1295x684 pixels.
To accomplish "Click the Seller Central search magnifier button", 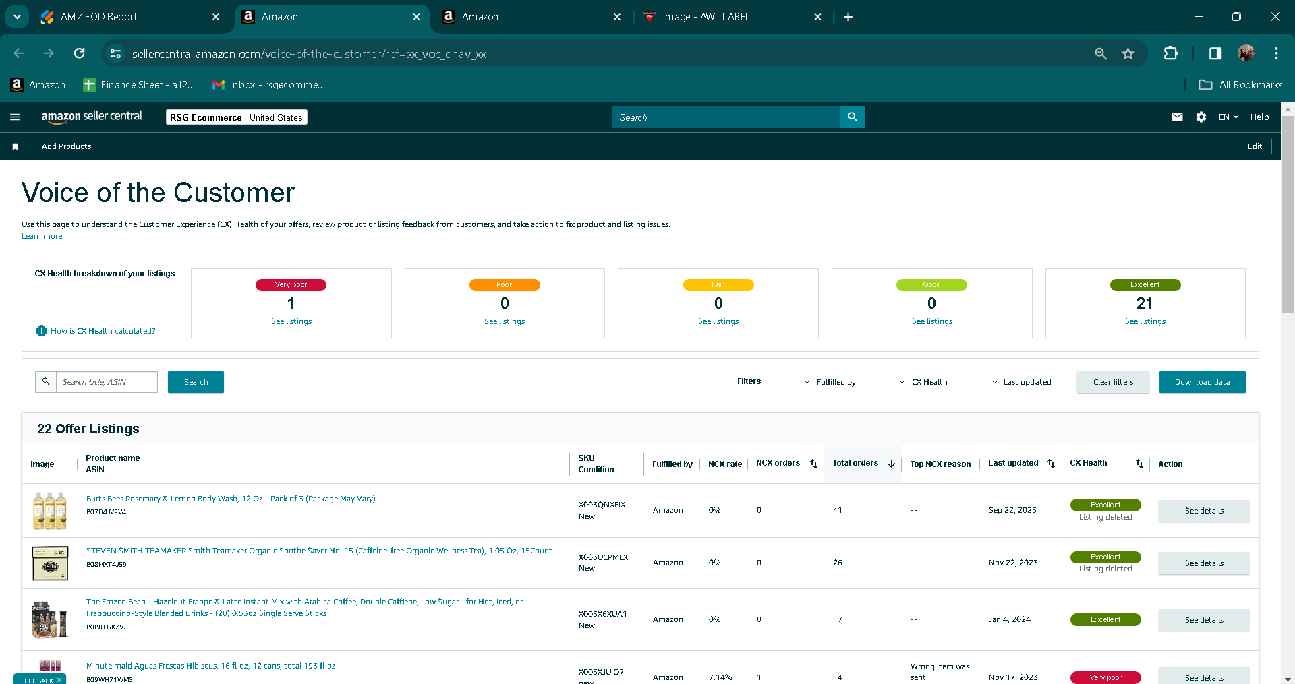I will click(853, 117).
